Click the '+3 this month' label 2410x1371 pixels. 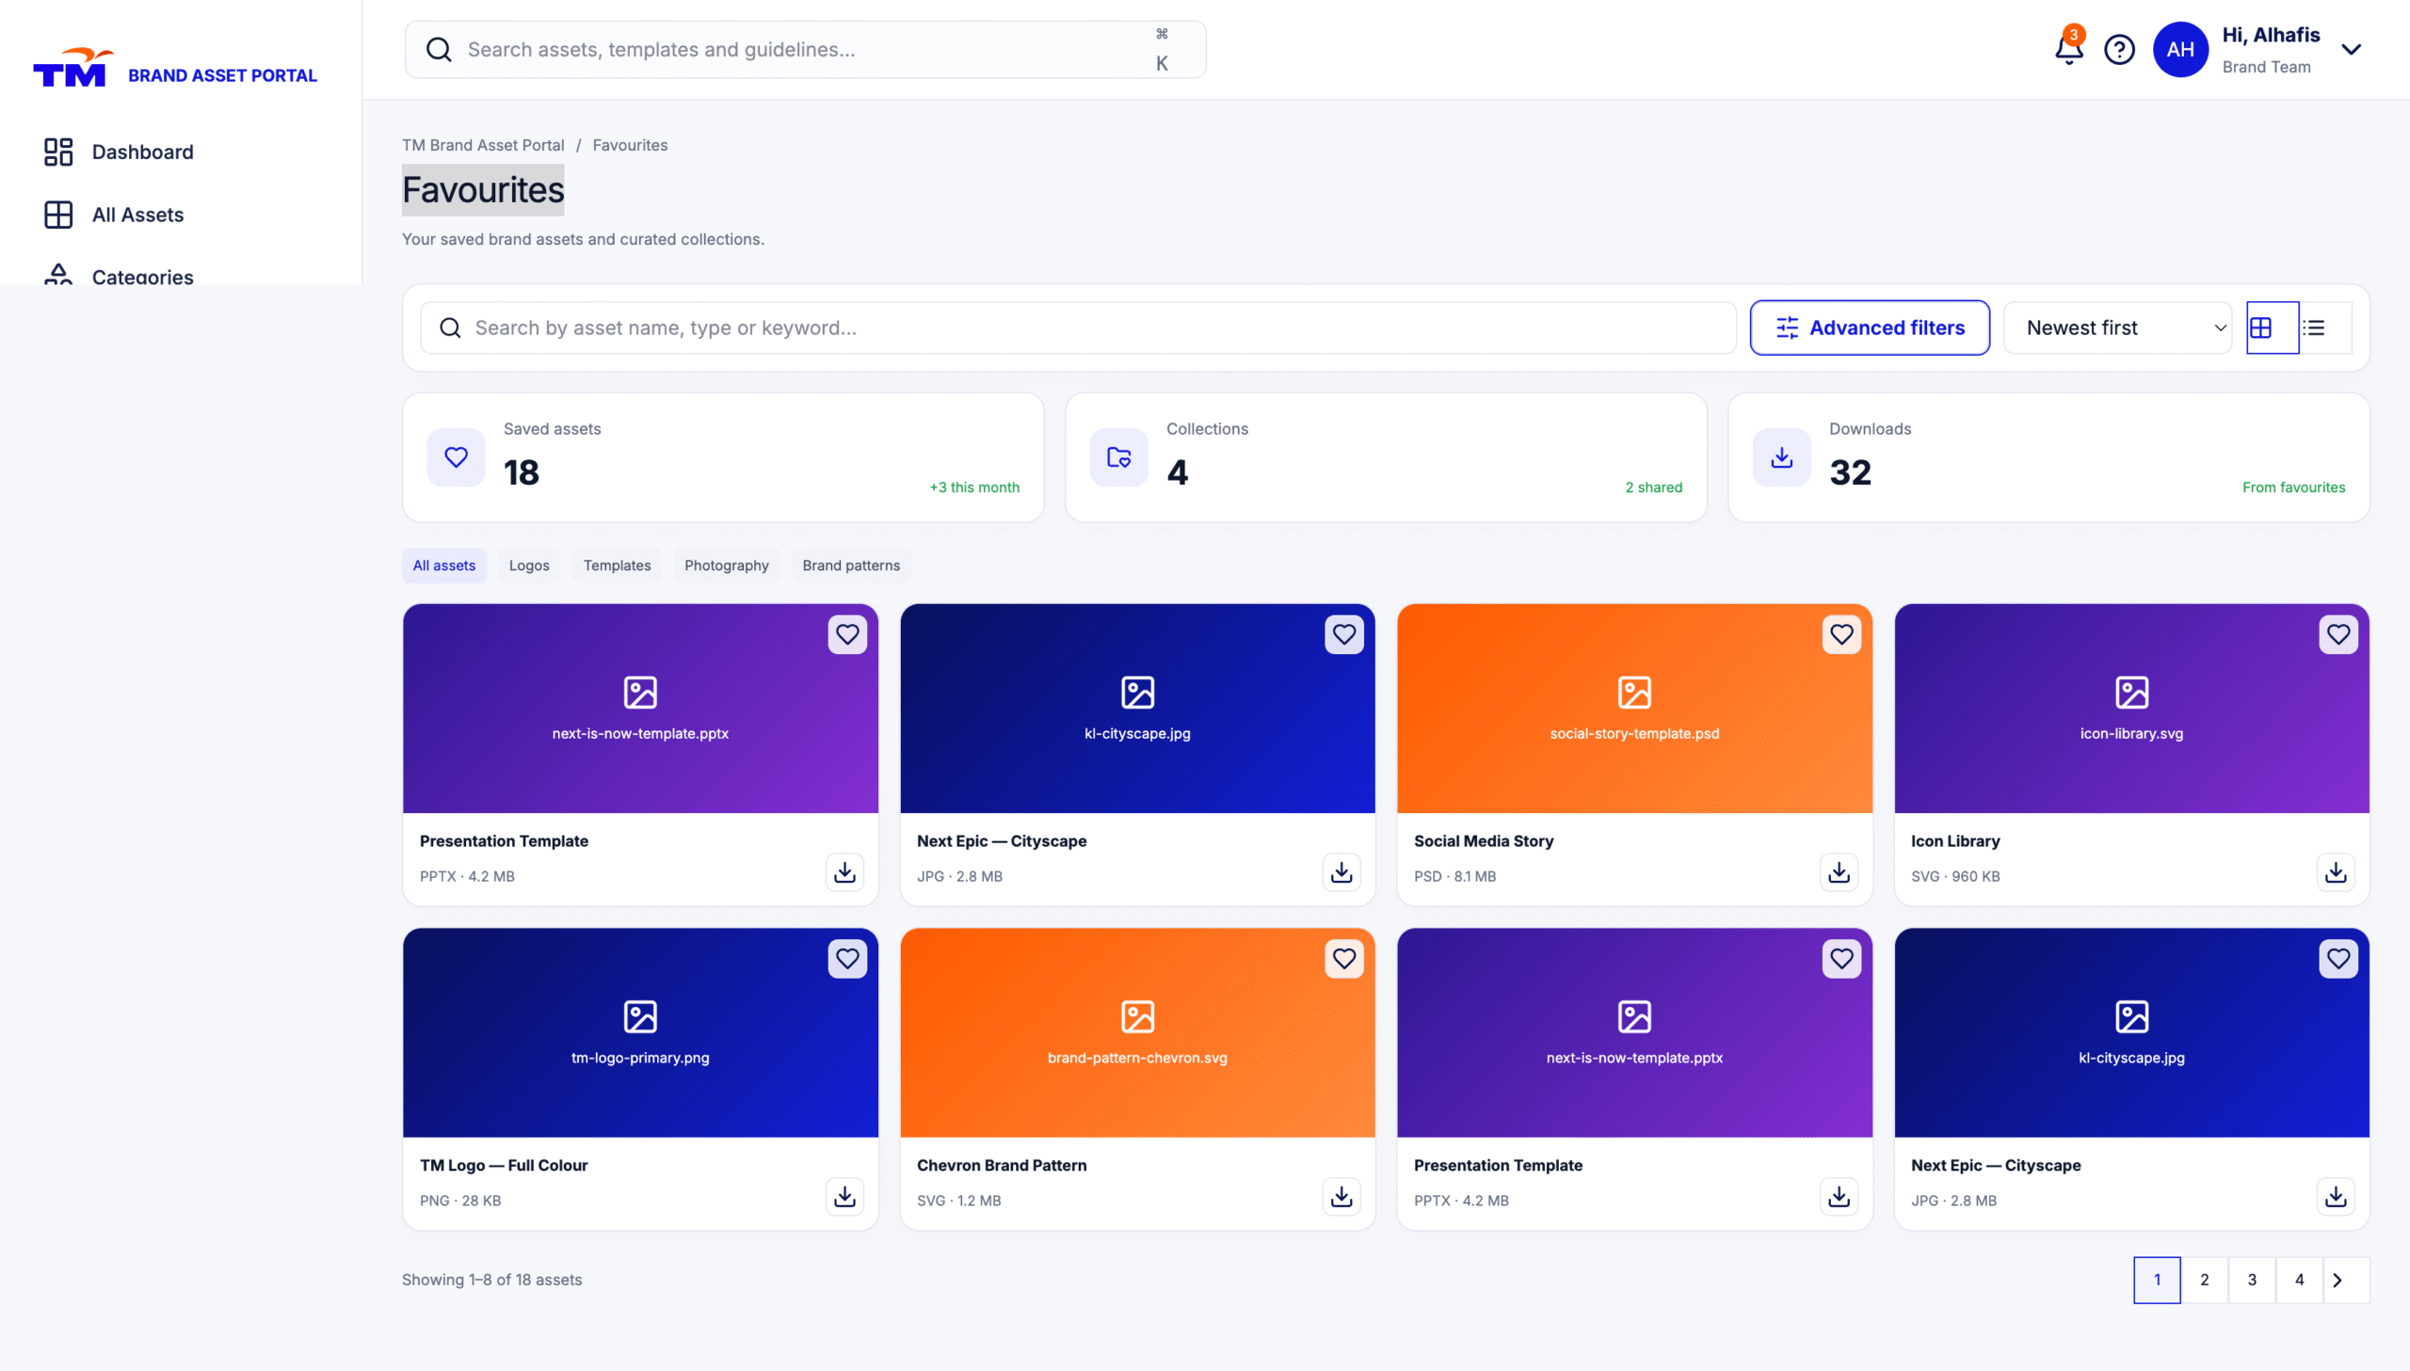pos(973,486)
